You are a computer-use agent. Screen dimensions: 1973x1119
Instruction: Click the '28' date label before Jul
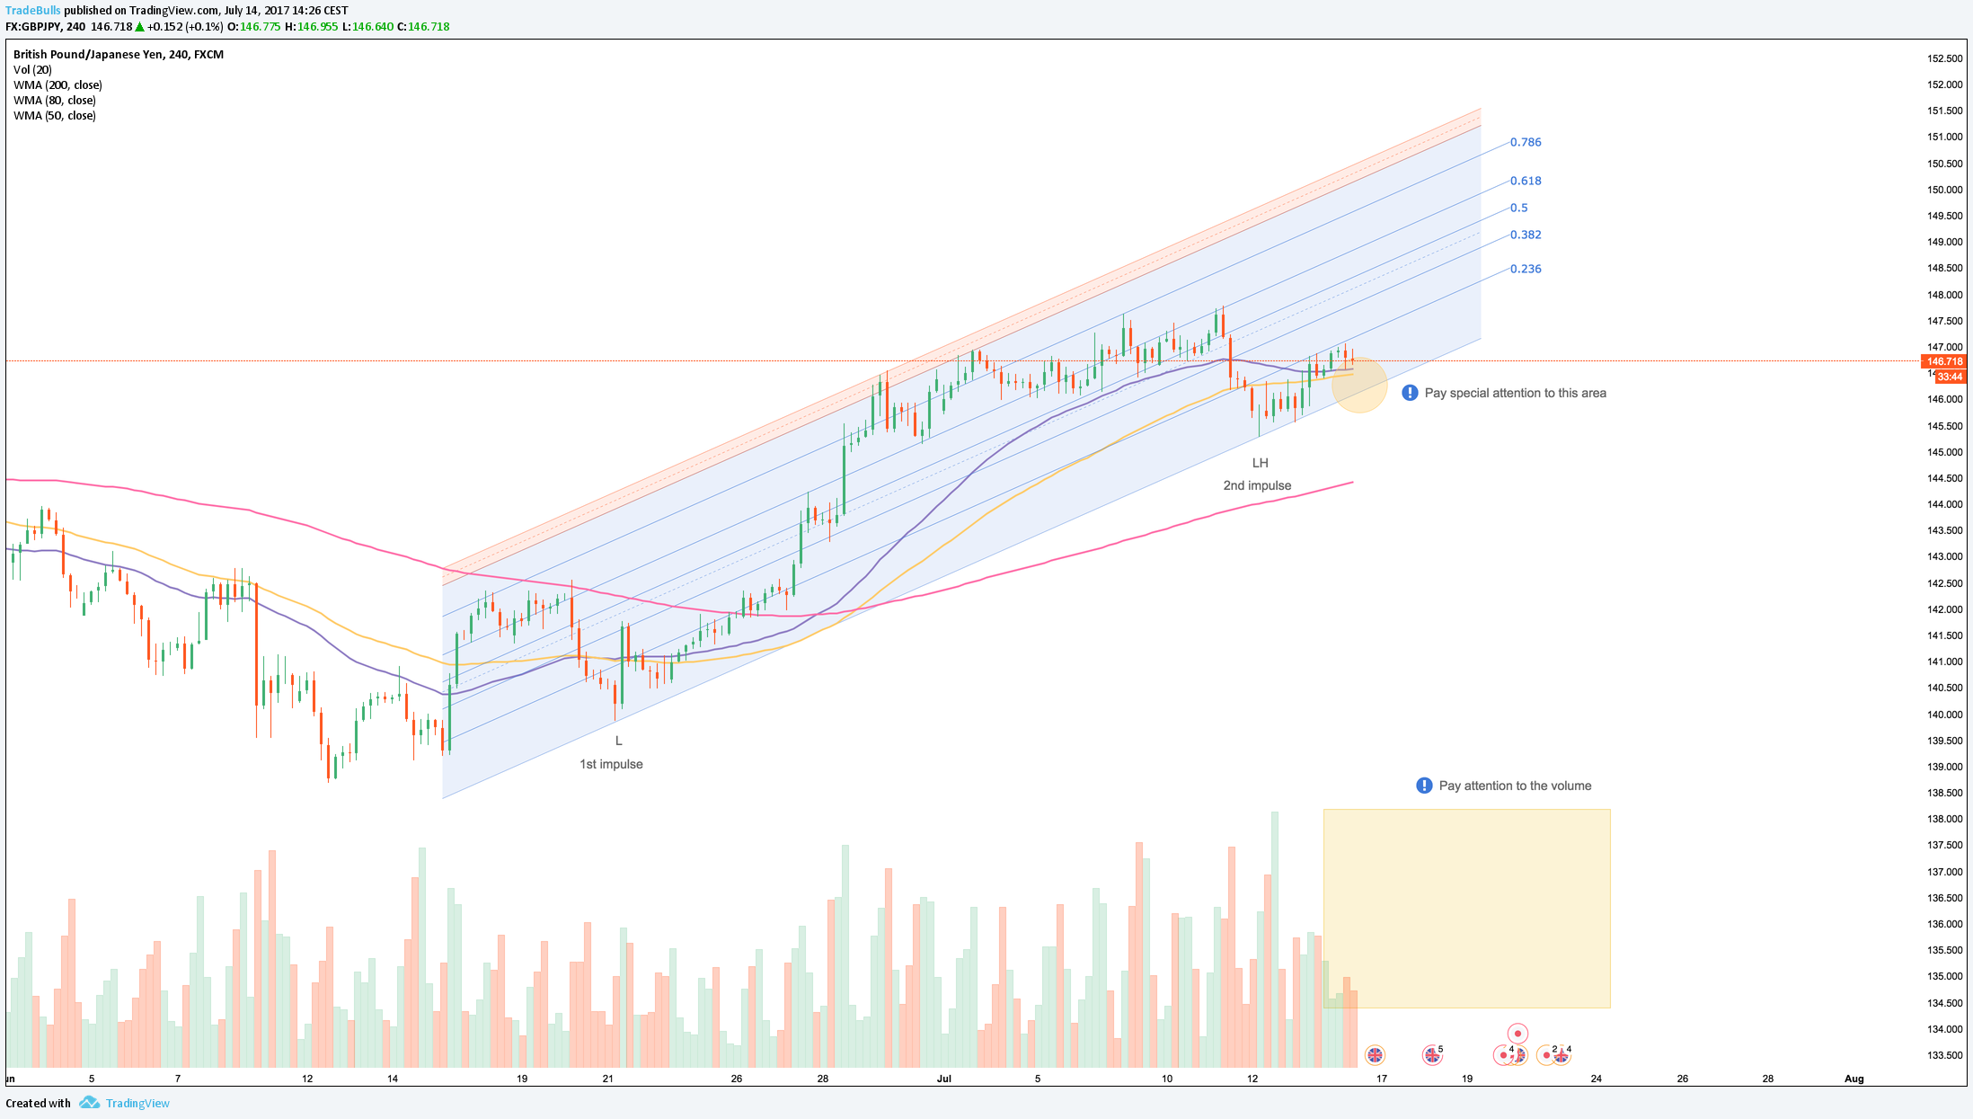[x=823, y=1079]
